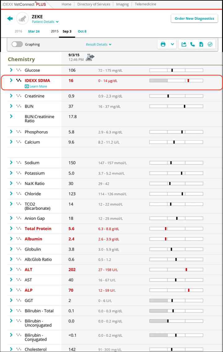This screenshot has height=352, width=223.
Task: Open the Learn More link under SDMA
Action: [38, 87]
